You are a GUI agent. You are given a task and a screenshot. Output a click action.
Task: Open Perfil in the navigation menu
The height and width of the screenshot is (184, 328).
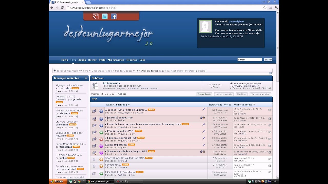102,60
